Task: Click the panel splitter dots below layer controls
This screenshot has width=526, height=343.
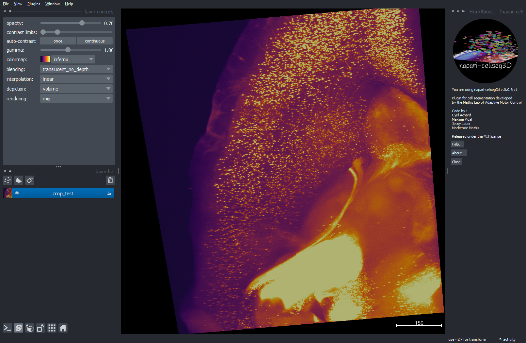Action: point(59,167)
